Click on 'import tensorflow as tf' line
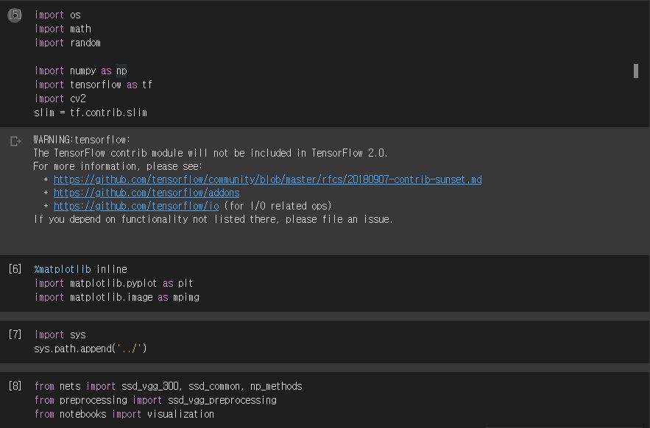650x428 pixels. (93, 85)
